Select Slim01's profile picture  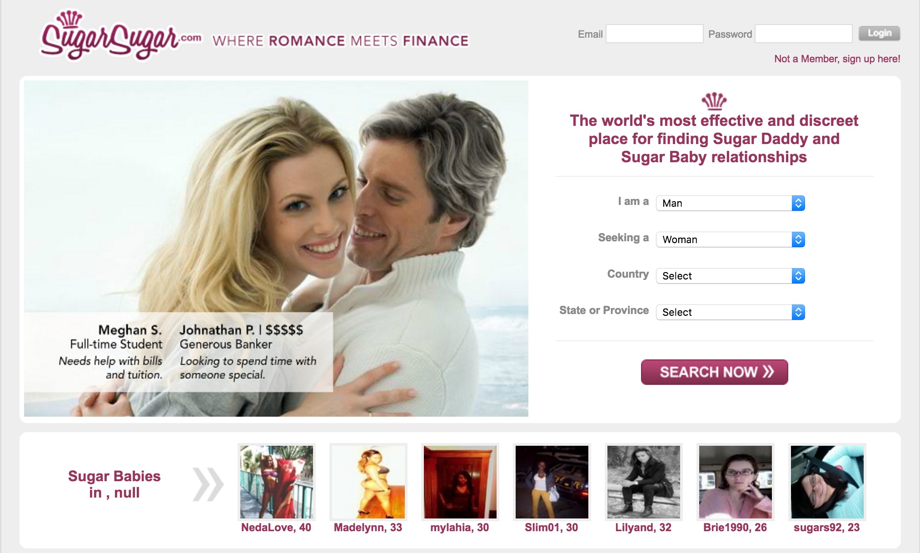552,482
